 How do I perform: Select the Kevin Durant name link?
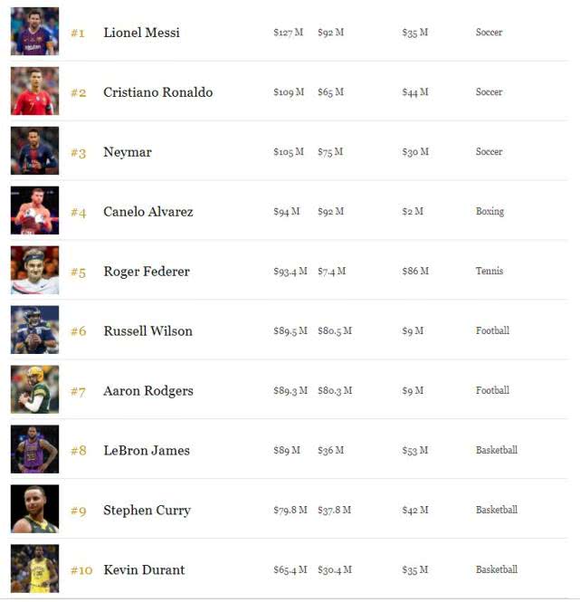coord(144,570)
